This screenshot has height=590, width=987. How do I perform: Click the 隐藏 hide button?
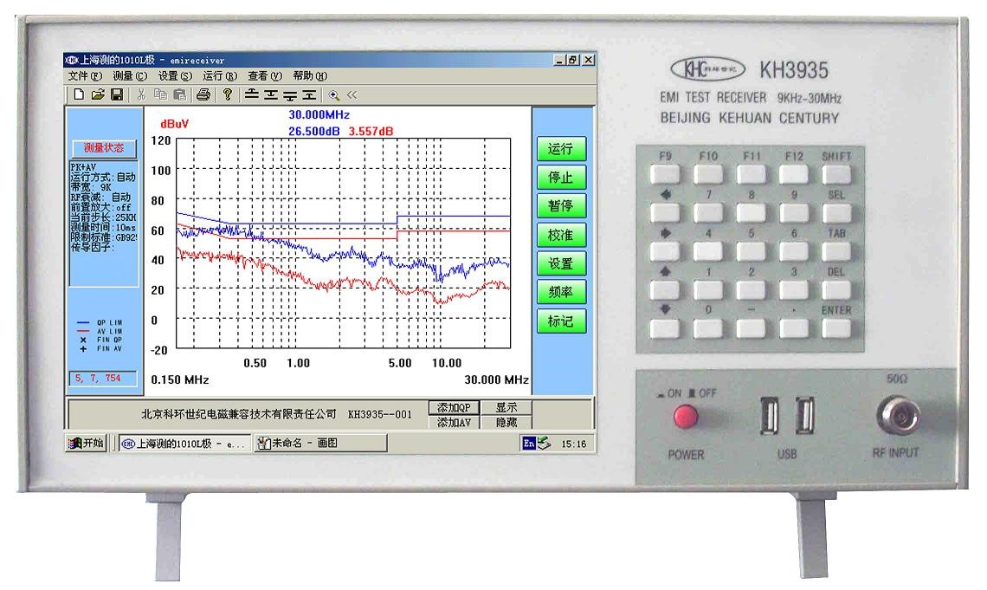[506, 423]
